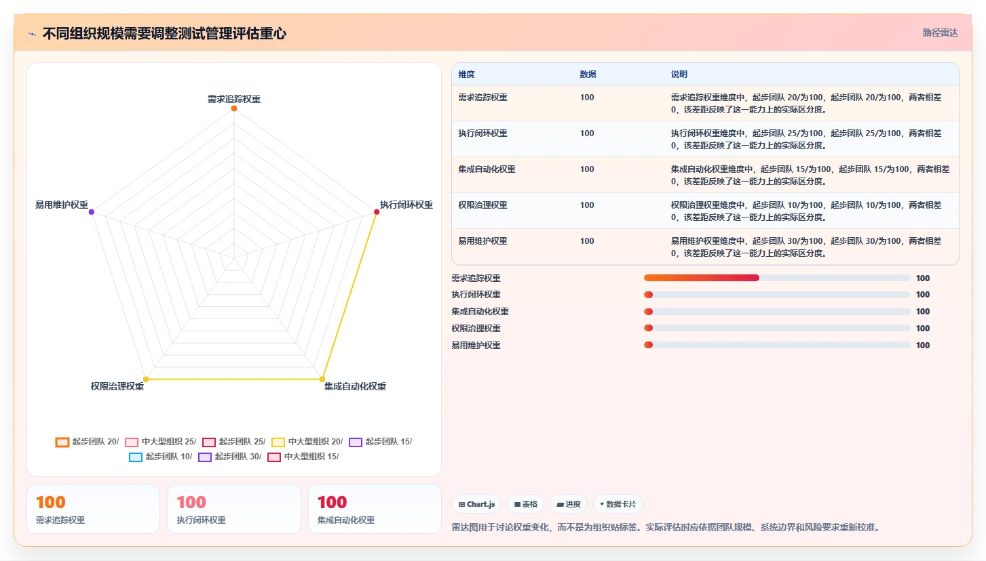The height and width of the screenshot is (561, 986).
Task: Click the yellow radar point at 集成自动化权重
Action: 322,379
